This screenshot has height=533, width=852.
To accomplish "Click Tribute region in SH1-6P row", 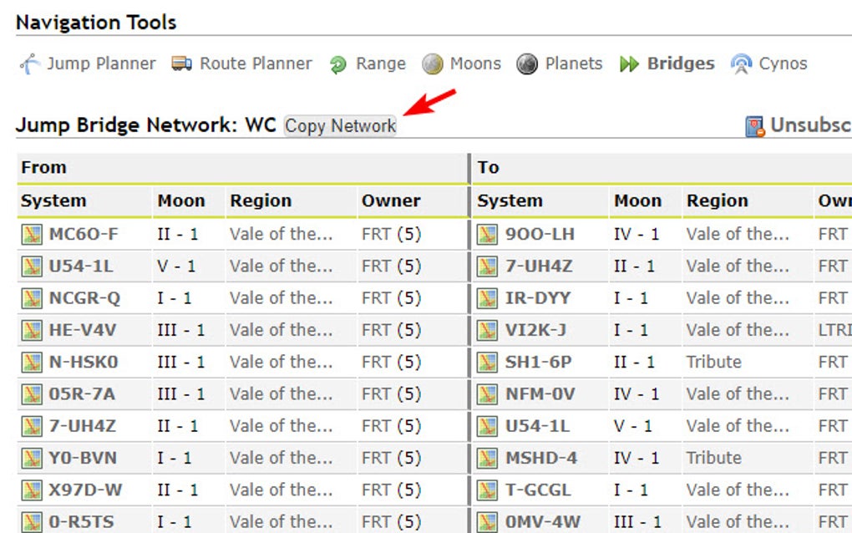I will coord(713,363).
